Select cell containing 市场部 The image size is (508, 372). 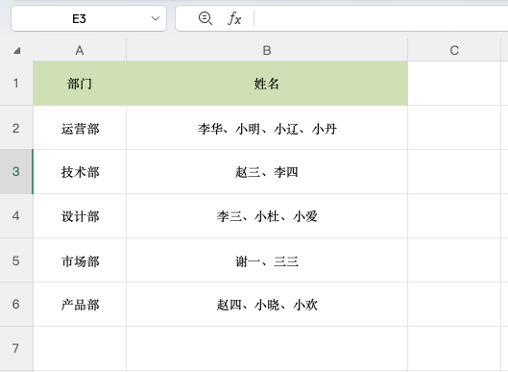(x=80, y=260)
